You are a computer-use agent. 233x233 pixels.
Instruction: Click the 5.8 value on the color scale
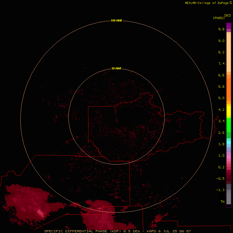point(221,87)
